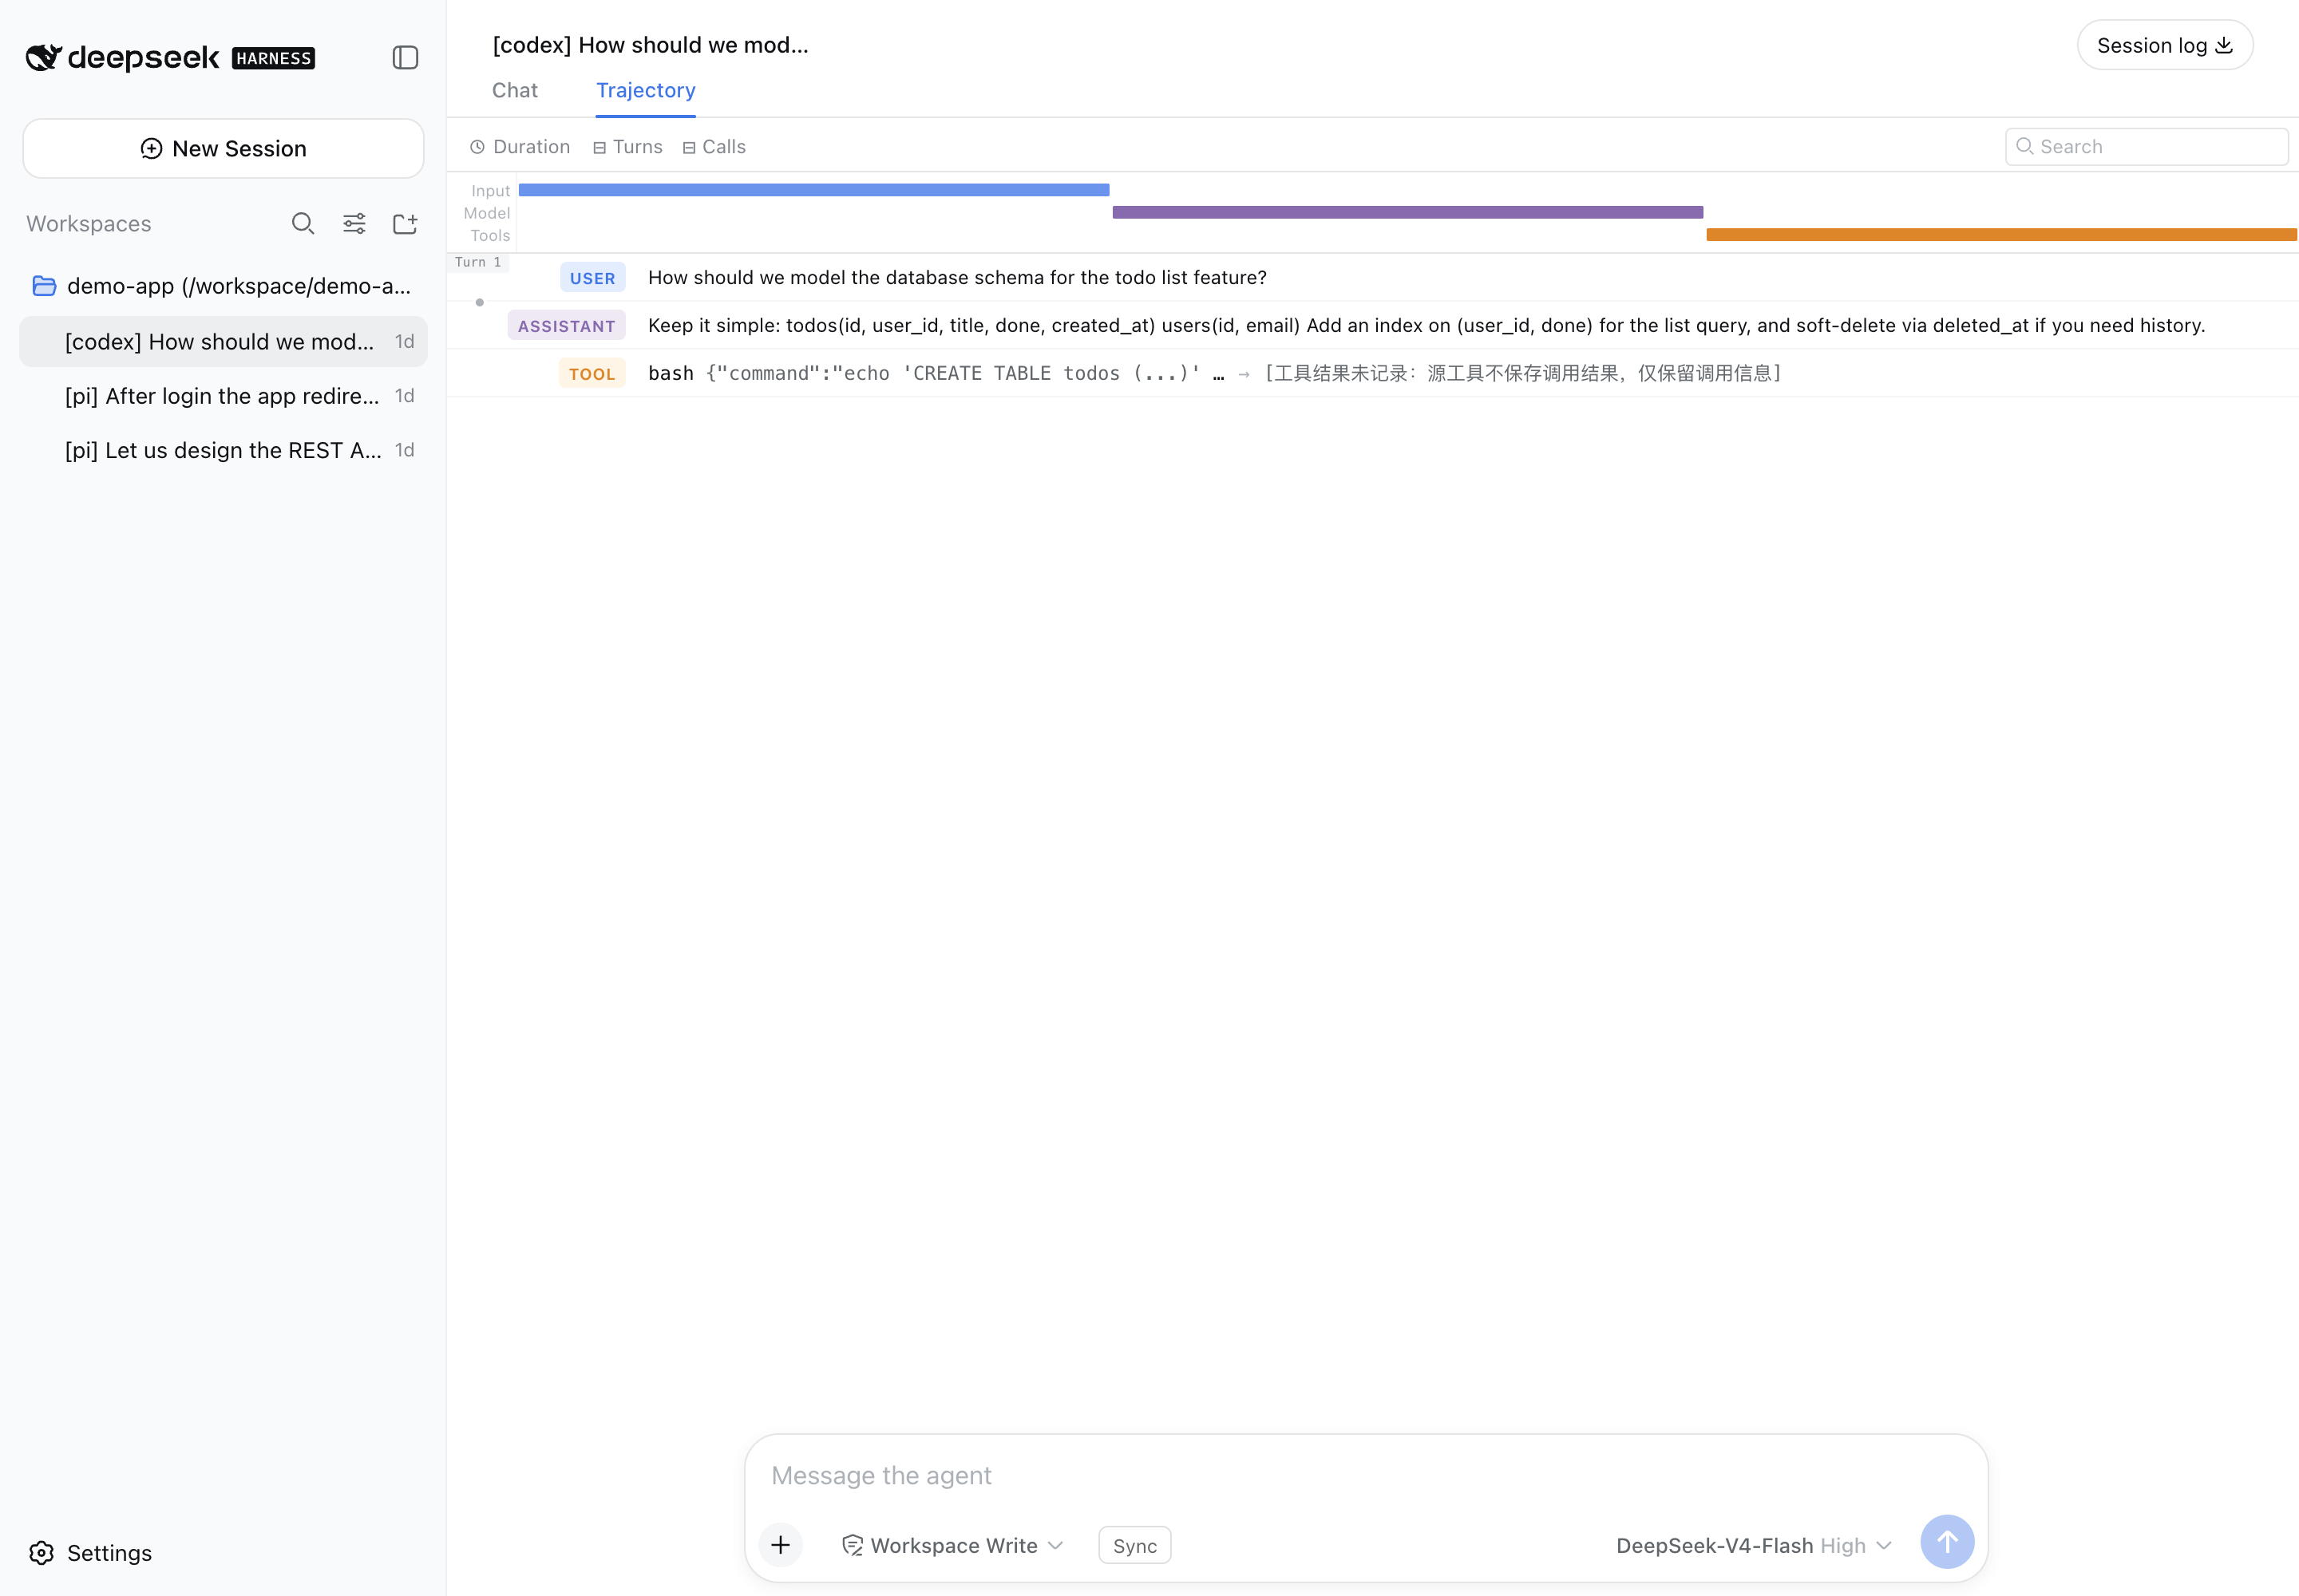Click the Tools lane label

(490, 236)
